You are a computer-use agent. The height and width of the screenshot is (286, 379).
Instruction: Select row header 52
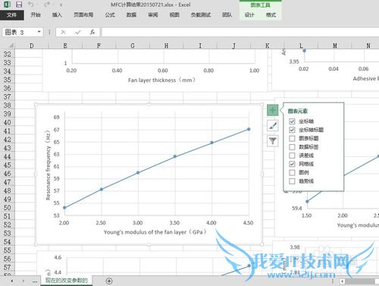[x=8, y=225]
